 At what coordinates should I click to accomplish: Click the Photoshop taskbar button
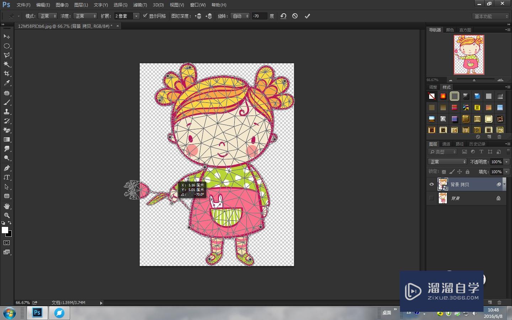(37, 313)
